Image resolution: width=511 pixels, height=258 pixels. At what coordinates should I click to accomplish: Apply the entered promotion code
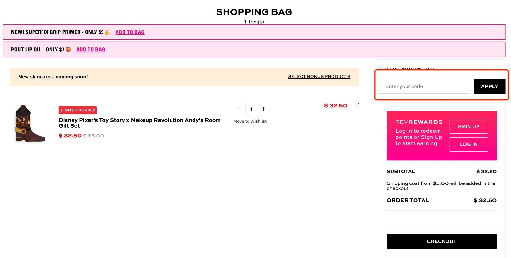tap(489, 86)
